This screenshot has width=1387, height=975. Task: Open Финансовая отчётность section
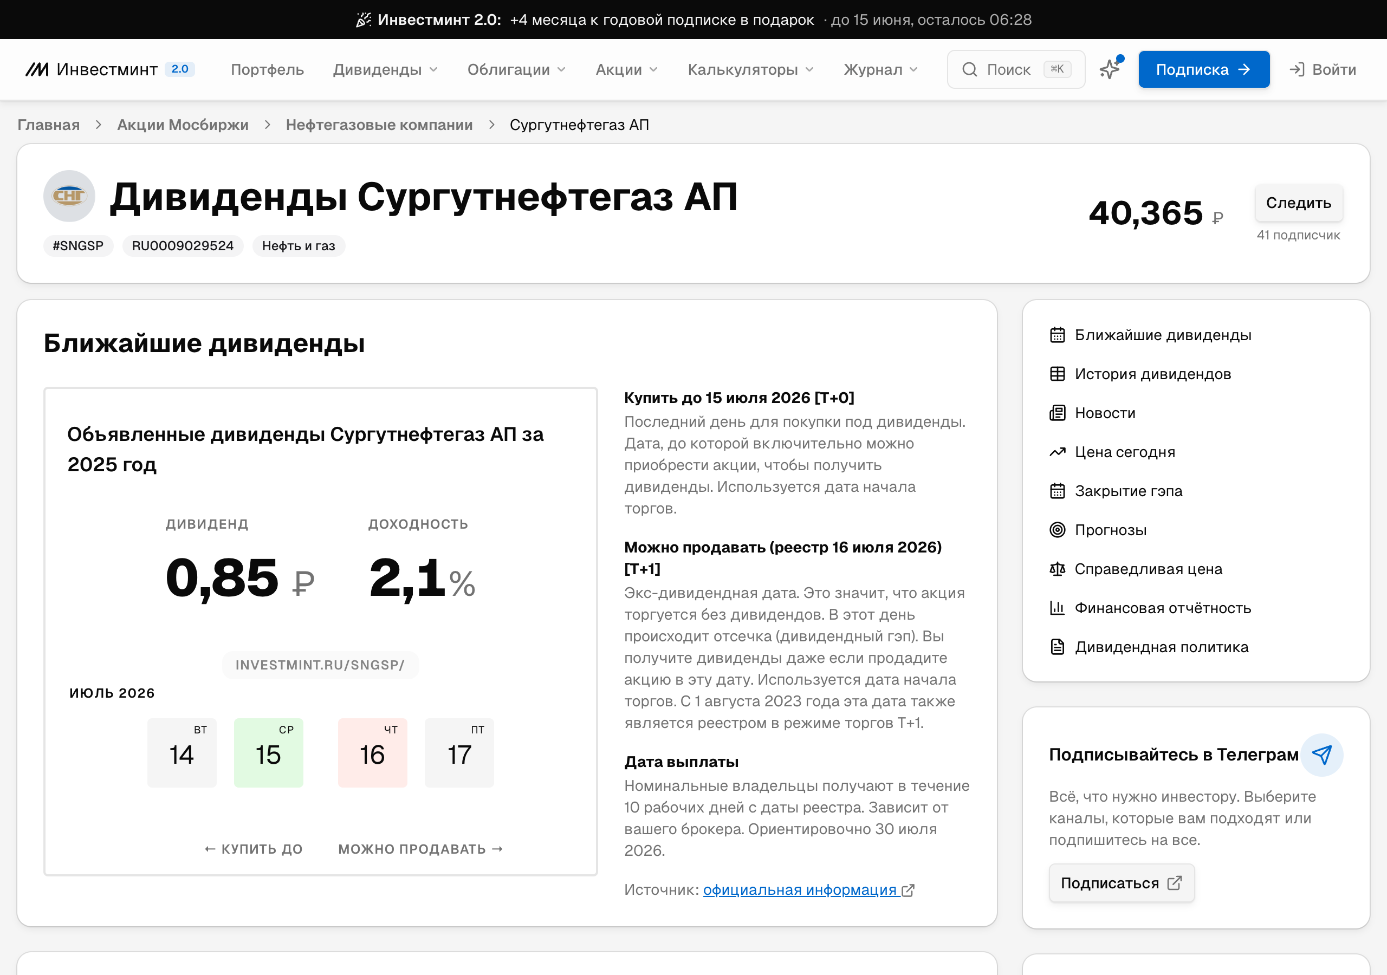(1163, 608)
